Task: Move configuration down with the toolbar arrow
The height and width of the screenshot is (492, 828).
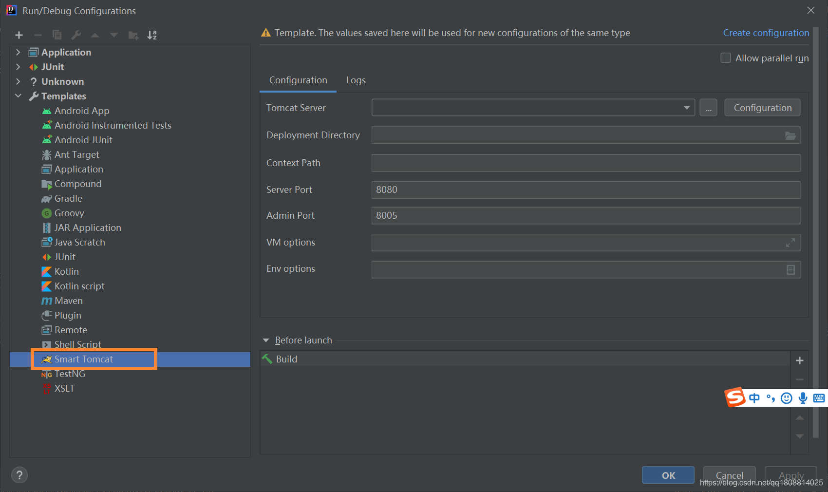Action: (114, 35)
